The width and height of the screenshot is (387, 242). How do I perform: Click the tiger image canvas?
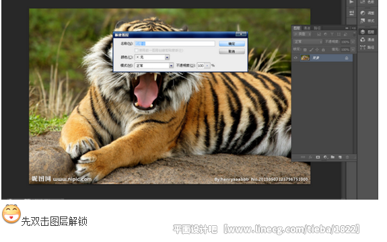170,96
